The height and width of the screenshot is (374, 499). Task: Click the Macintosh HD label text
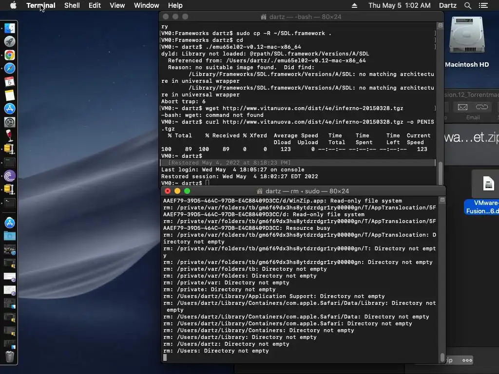[x=467, y=65]
